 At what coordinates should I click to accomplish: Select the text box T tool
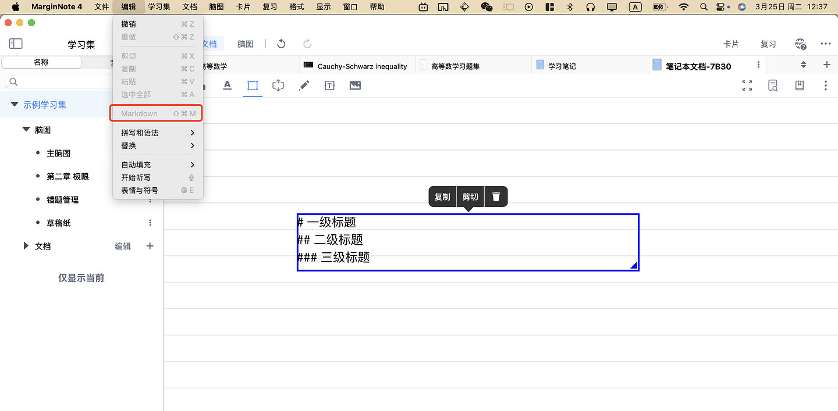click(329, 85)
